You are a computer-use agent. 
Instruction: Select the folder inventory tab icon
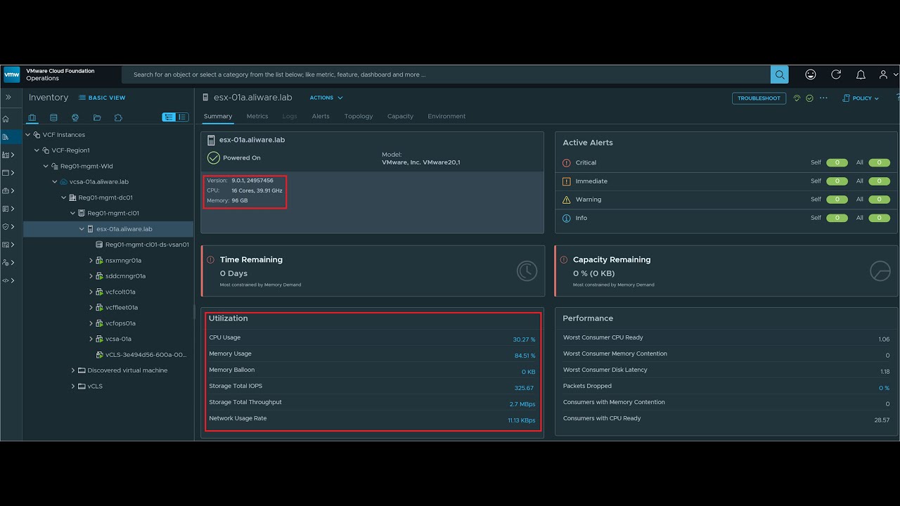pyautogui.click(x=97, y=117)
